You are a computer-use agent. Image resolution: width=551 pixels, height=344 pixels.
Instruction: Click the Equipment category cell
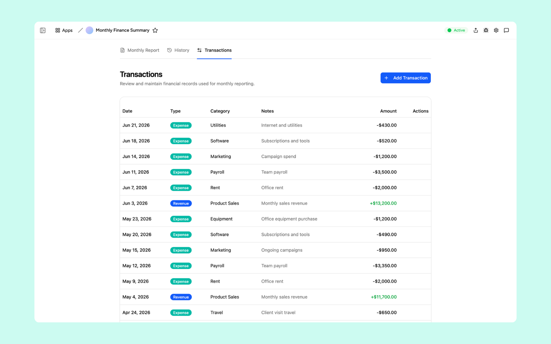coord(222,219)
